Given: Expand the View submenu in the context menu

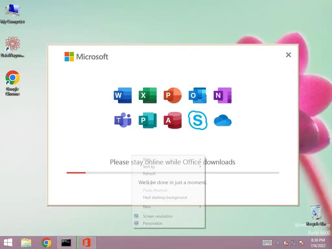Looking at the screenshot, I should click(x=168, y=160).
